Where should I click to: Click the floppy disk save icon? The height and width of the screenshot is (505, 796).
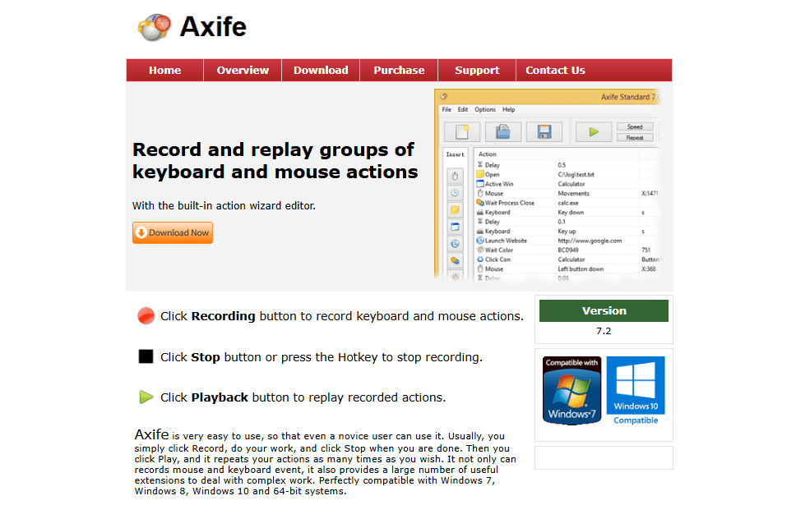click(544, 131)
